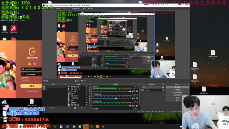This screenshot has height=129, width=229.
Task: Toggle visibility of 音频输出采集 source
Action: pos(86,87)
